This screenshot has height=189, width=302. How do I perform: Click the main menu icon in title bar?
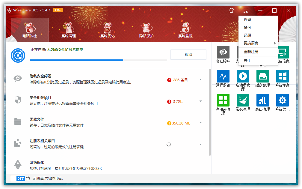[x=246, y=10]
